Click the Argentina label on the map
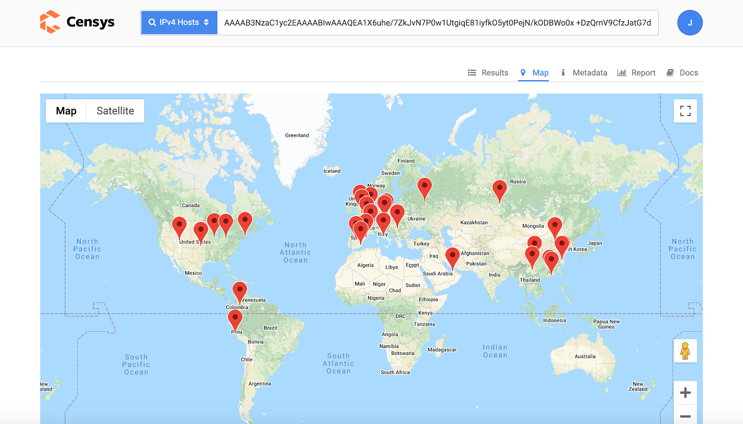Image resolution: width=743 pixels, height=424 pixels. tap(260, 384)
